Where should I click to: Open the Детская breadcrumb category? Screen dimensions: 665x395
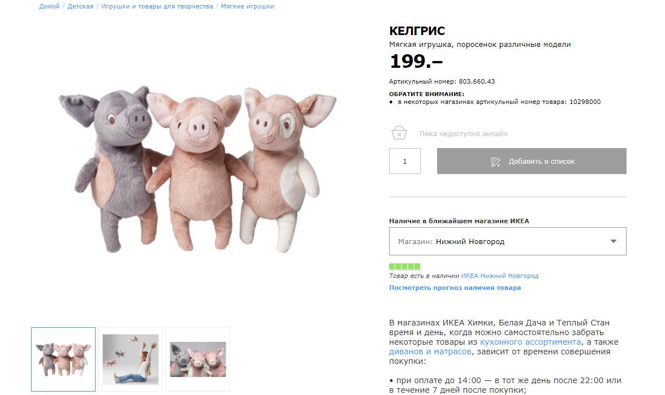tap(80, 6)
